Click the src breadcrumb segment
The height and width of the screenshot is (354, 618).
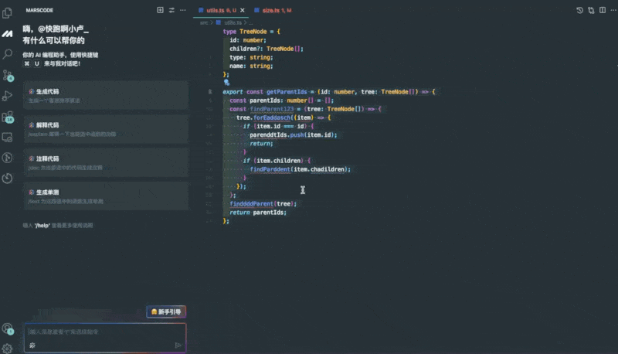coord(204,22)
